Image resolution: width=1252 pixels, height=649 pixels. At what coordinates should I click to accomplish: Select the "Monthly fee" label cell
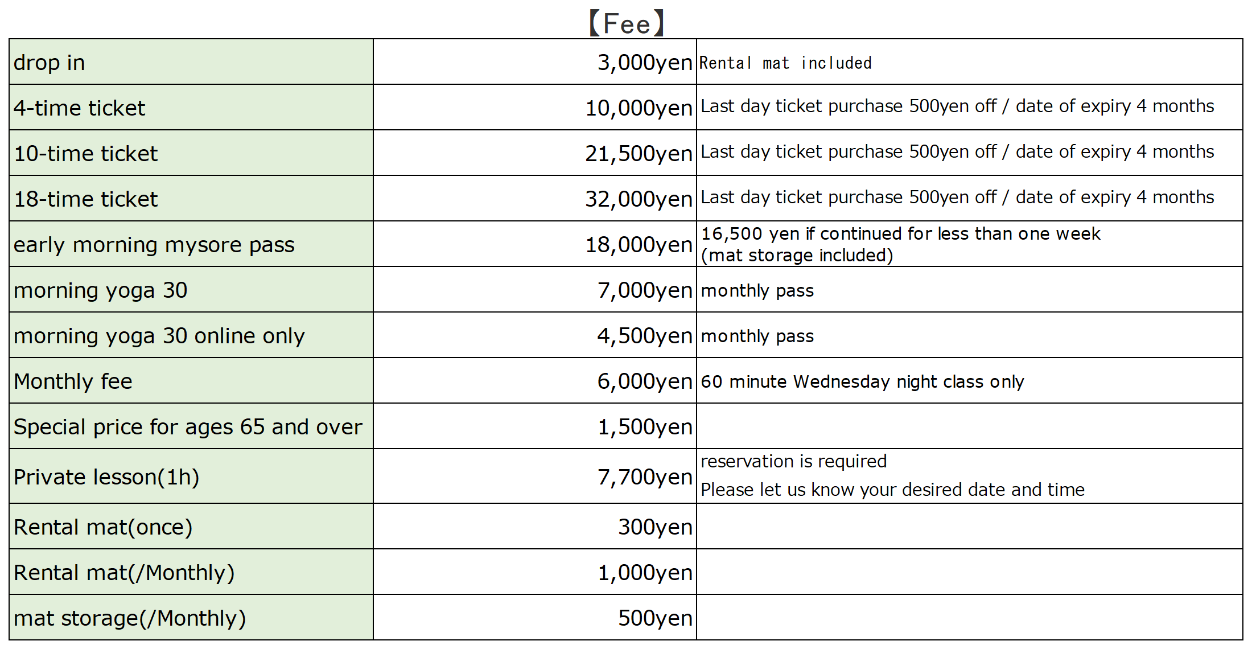tap(73, 381)
